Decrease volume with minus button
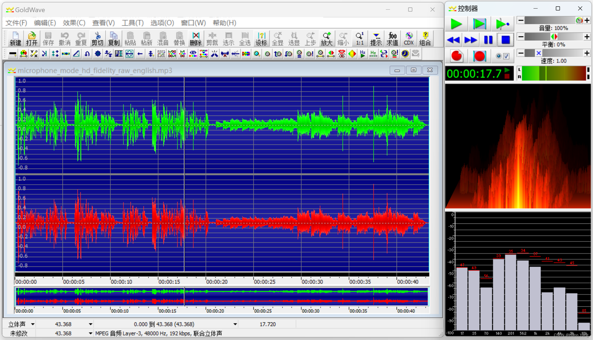This screenshot has width=593, height=340. point(521,20)
